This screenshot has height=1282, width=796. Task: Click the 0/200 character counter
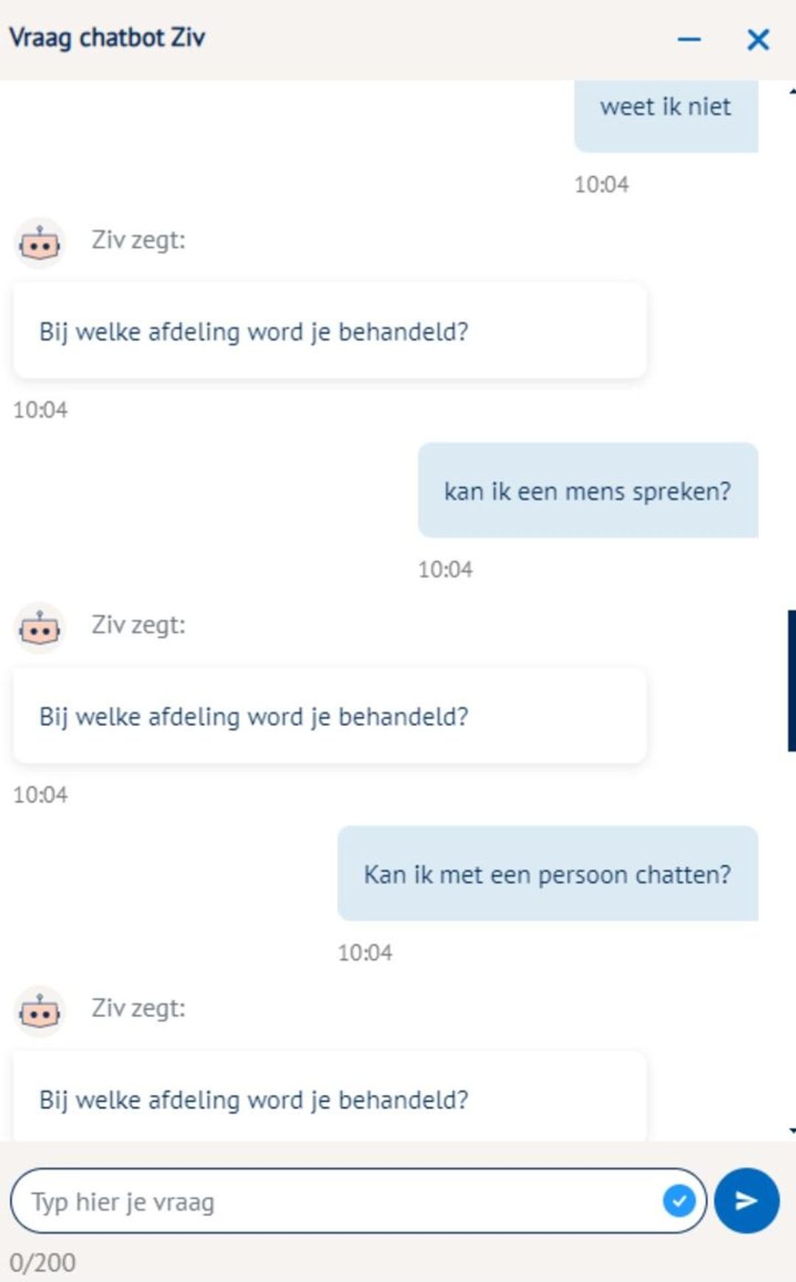tap(42, 1262)
